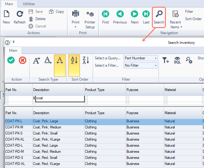The image size is (204, 168).
Task: Click the results Part No. column header
Action: click(19, 113)
